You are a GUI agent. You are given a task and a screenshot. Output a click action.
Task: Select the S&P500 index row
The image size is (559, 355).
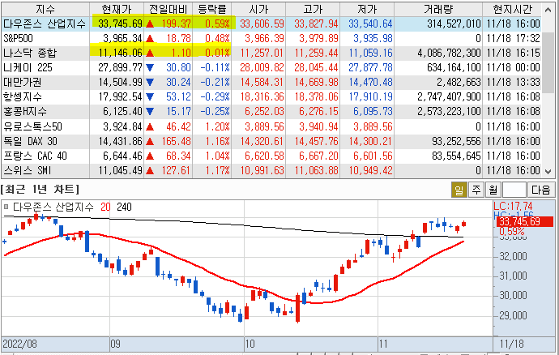271,38
